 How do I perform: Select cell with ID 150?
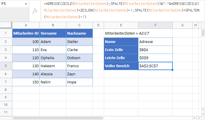(x=26, y=82)
